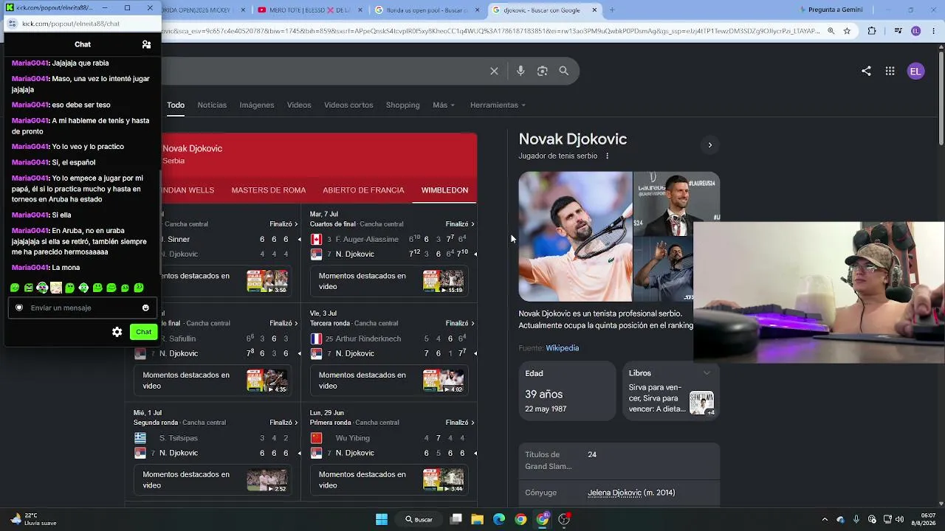This screenshot has width=945, height=531.
Task: Expand the Más search filter menu
Action: point(444,105)
